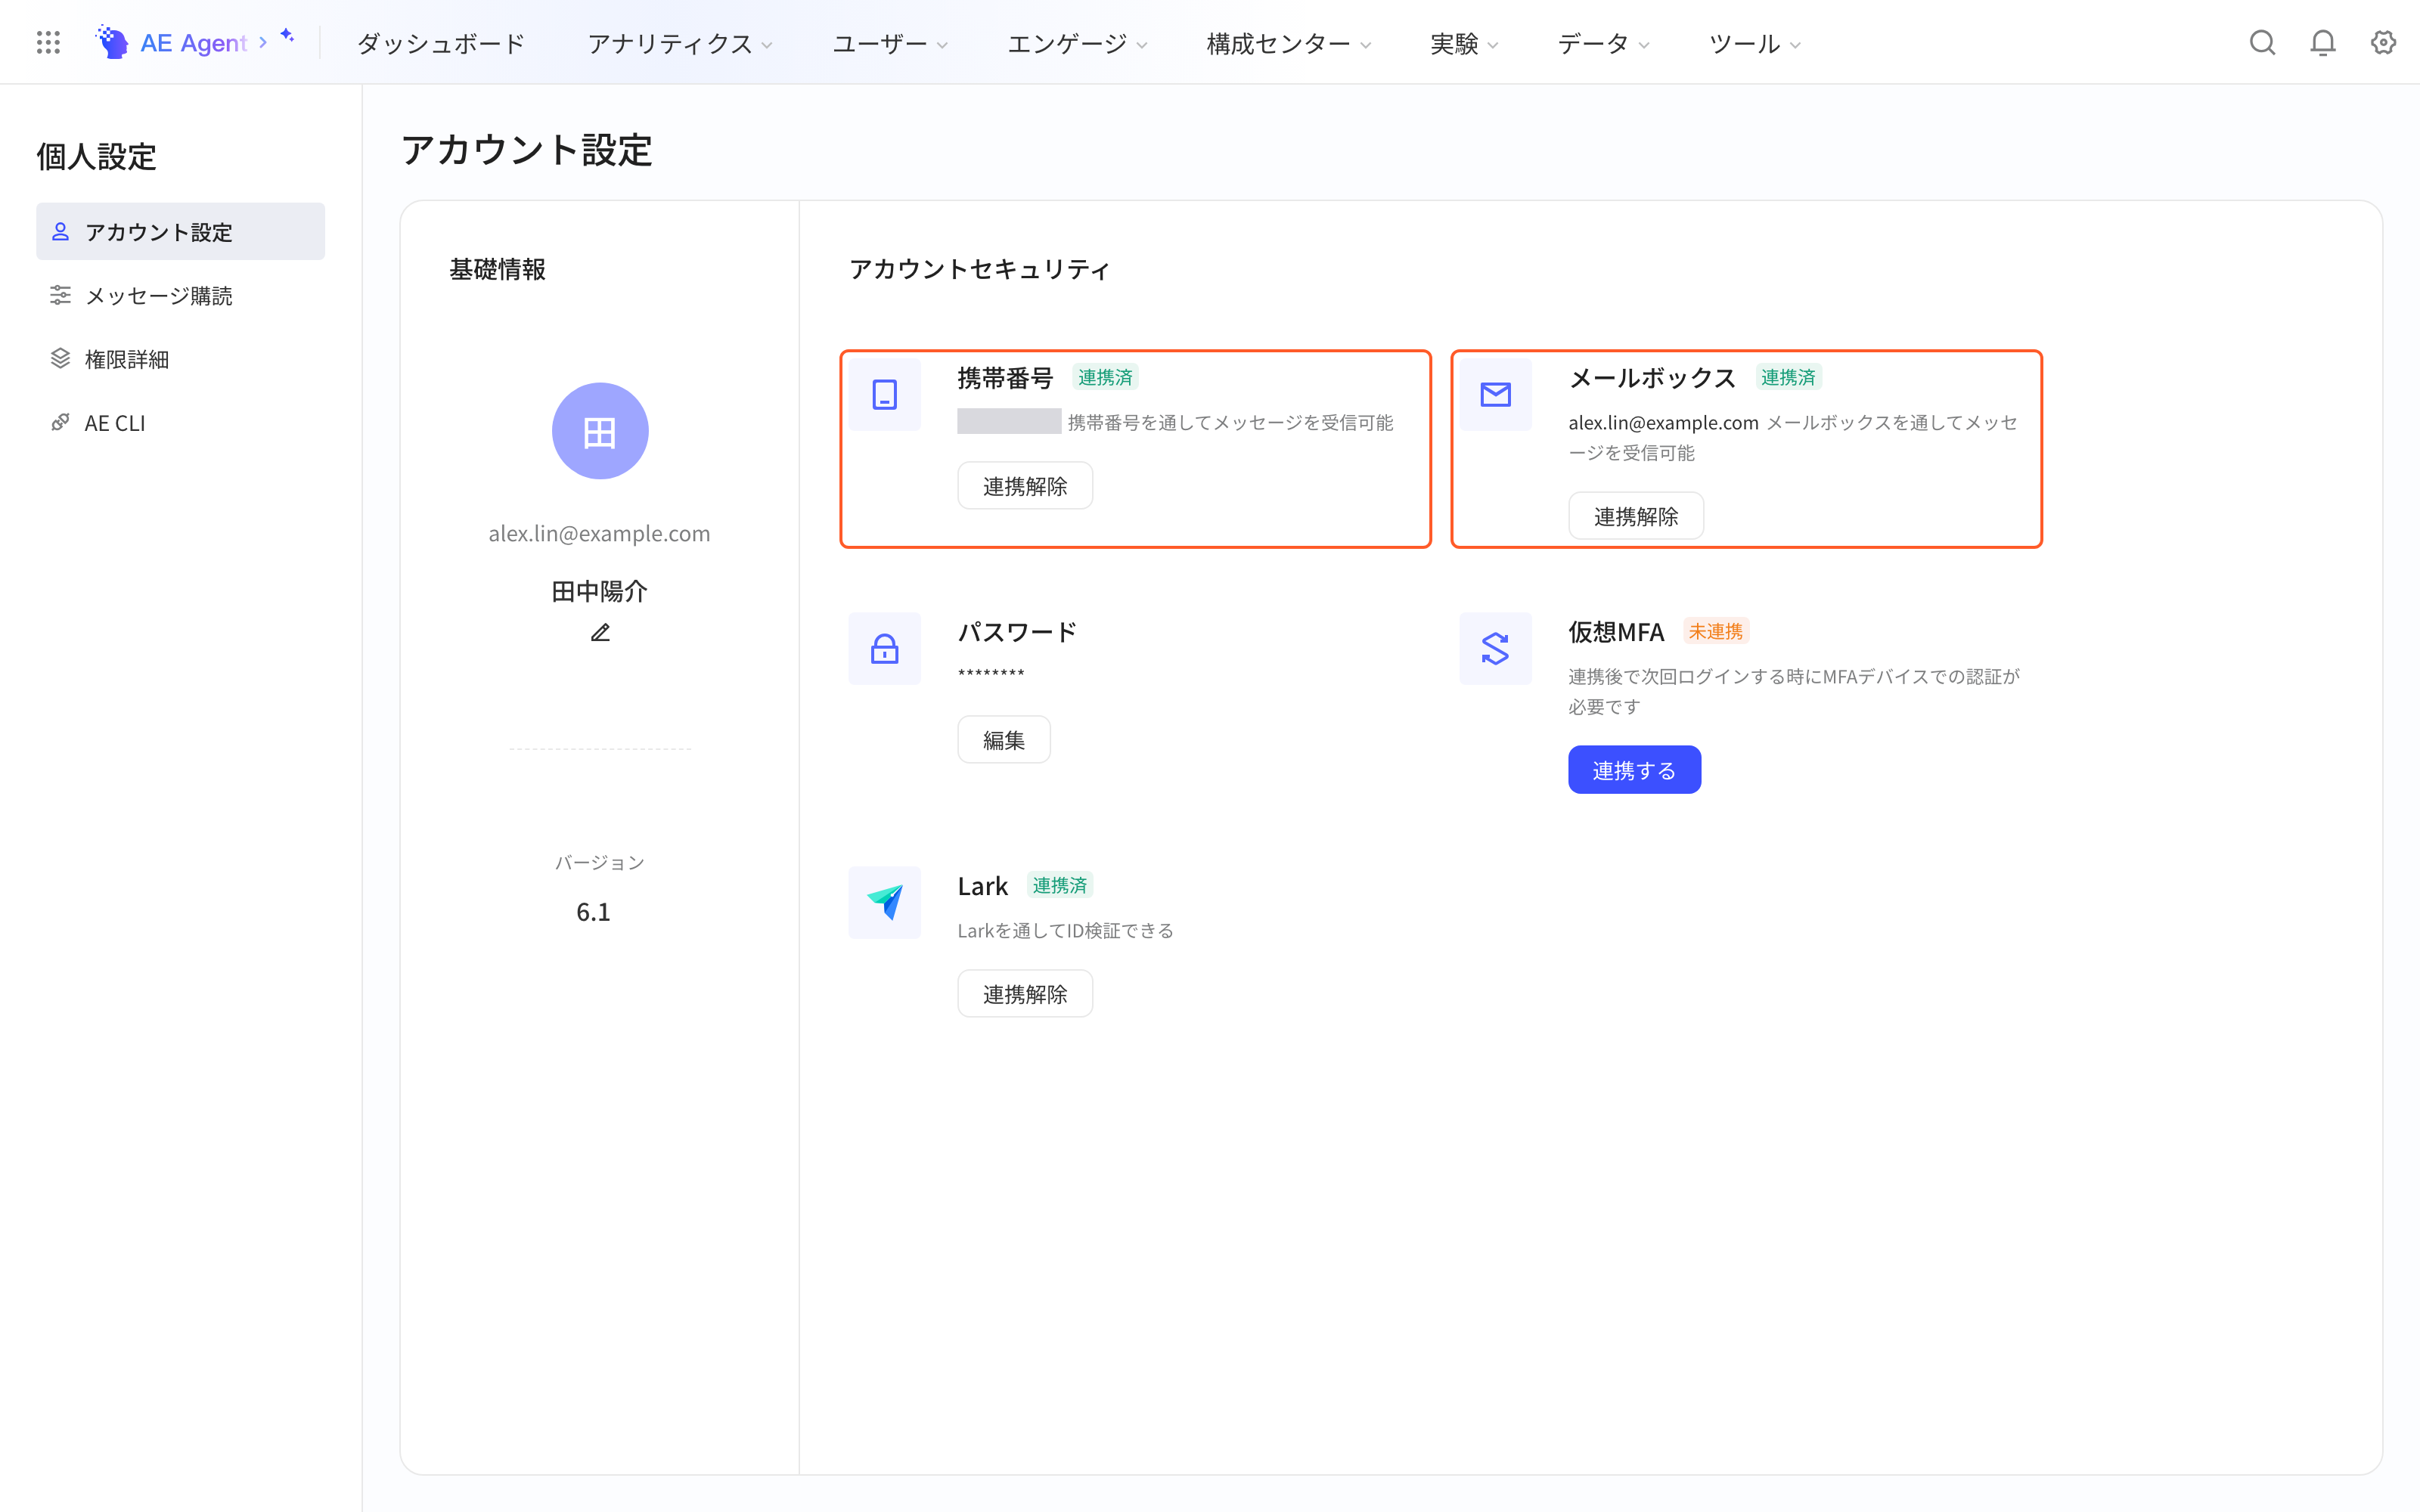
Task: Open the notifications bell icon
Action: click(2323, 42)
